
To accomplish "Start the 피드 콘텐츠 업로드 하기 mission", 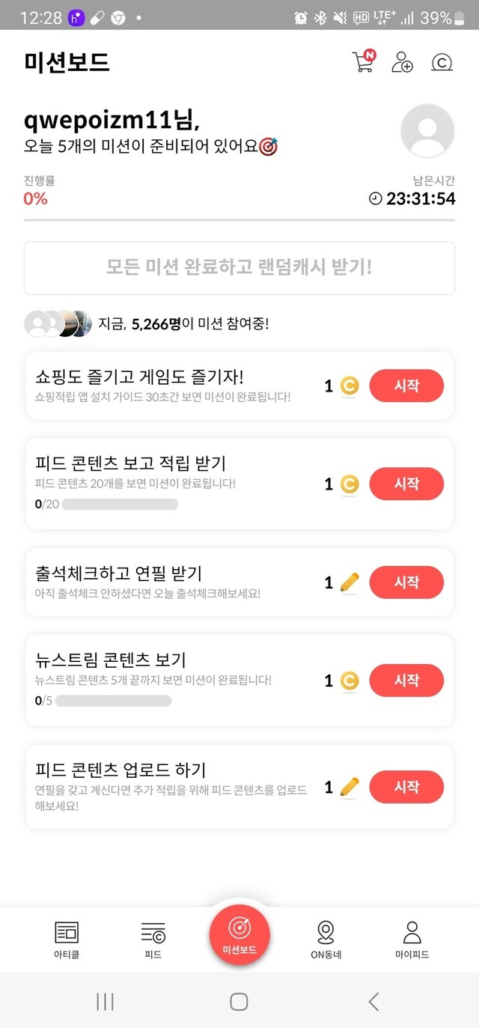I will (406, 787).
